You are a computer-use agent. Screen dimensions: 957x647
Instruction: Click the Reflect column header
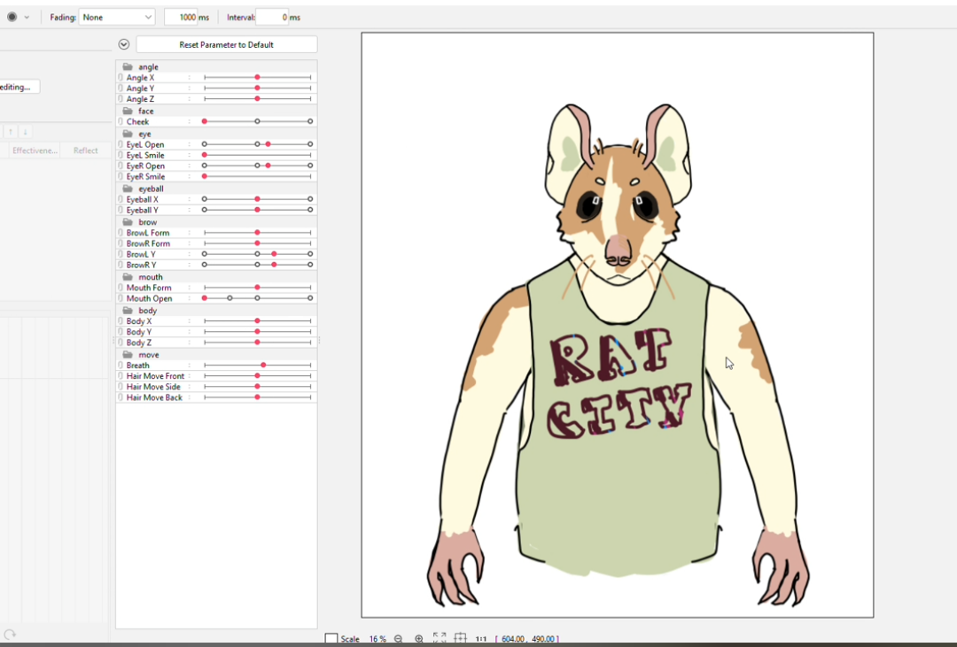point(86,150)
